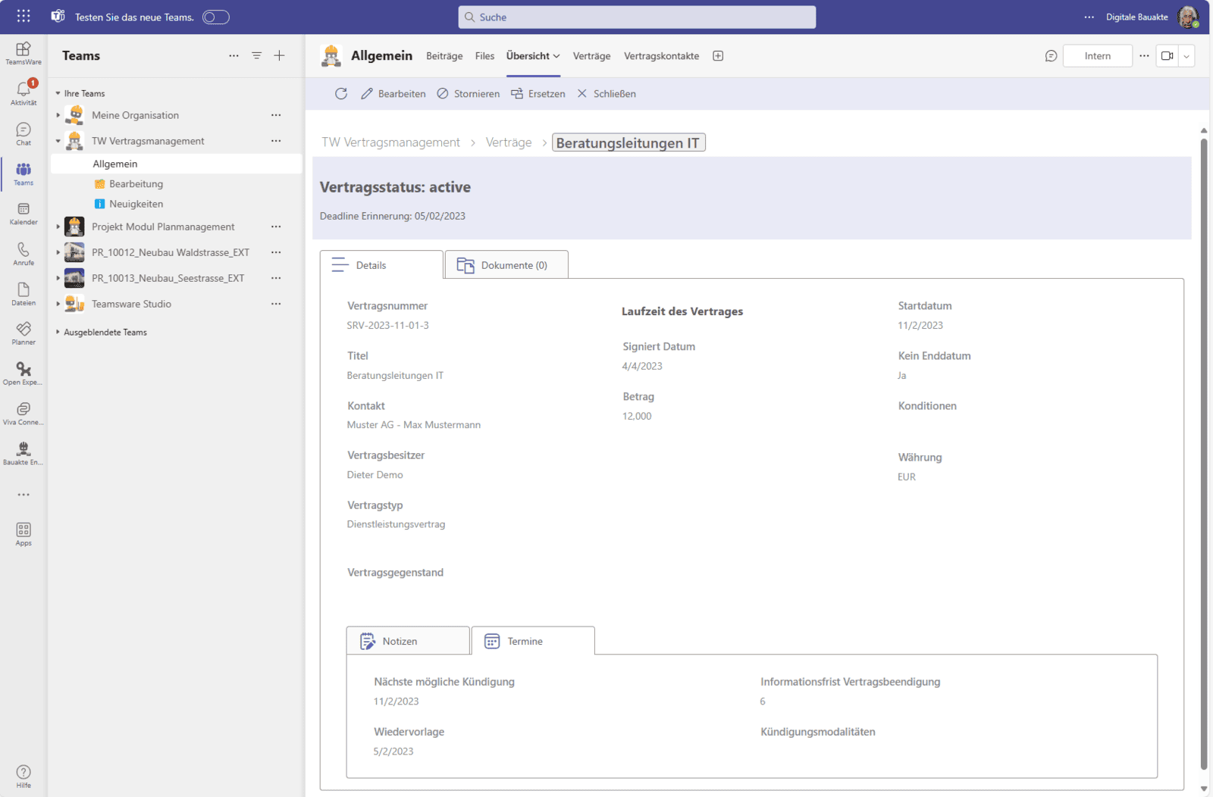Switch to the Dokumente (0) tab
This screenshot has width=1213, height=797.
point(506,265)
